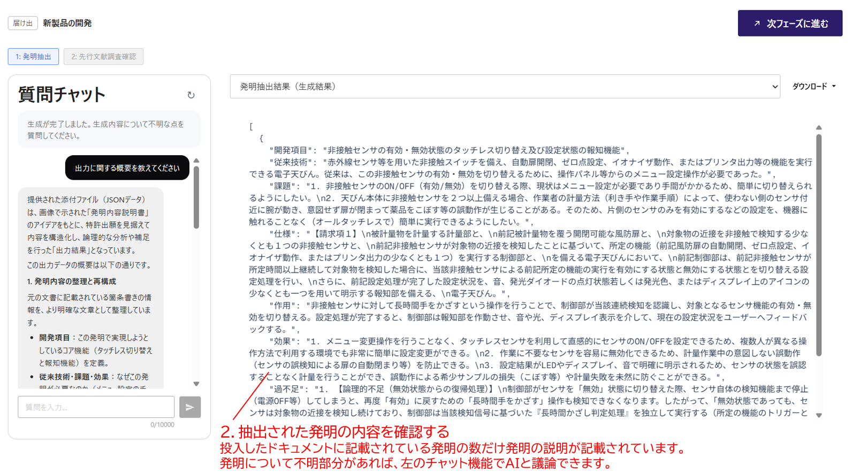Click the result pane scrollbar thumb
The height and width of the screenshot is (472, 852).
click(x=819, y=245)
